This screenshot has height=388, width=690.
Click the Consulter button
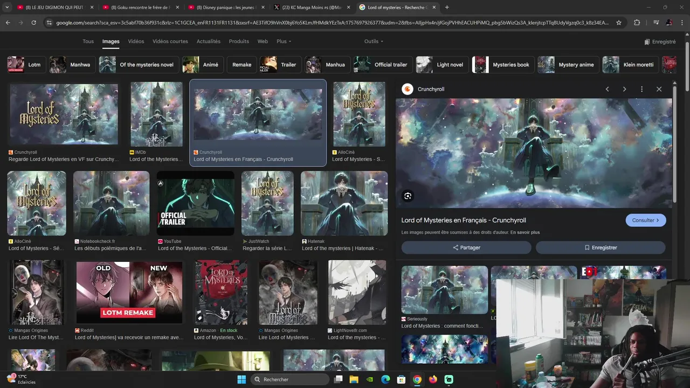pyautogui.click(x=646, y=220)
